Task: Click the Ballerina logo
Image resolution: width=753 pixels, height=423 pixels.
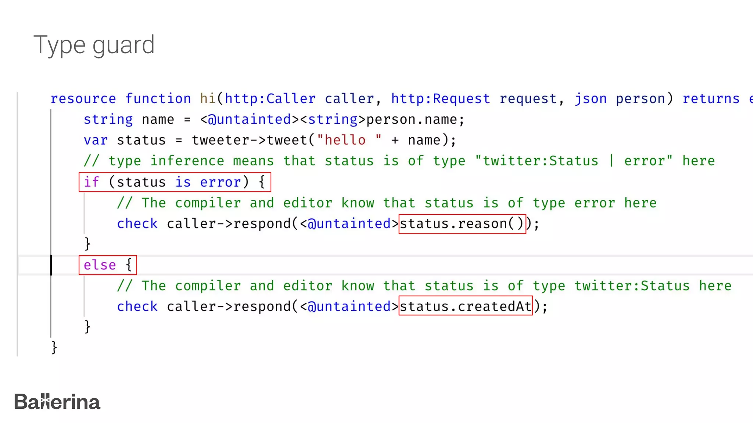Action: coord(57,402)
